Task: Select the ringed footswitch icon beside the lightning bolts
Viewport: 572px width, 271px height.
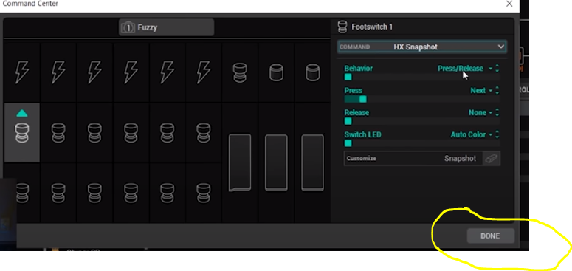Action: (240, 72)
